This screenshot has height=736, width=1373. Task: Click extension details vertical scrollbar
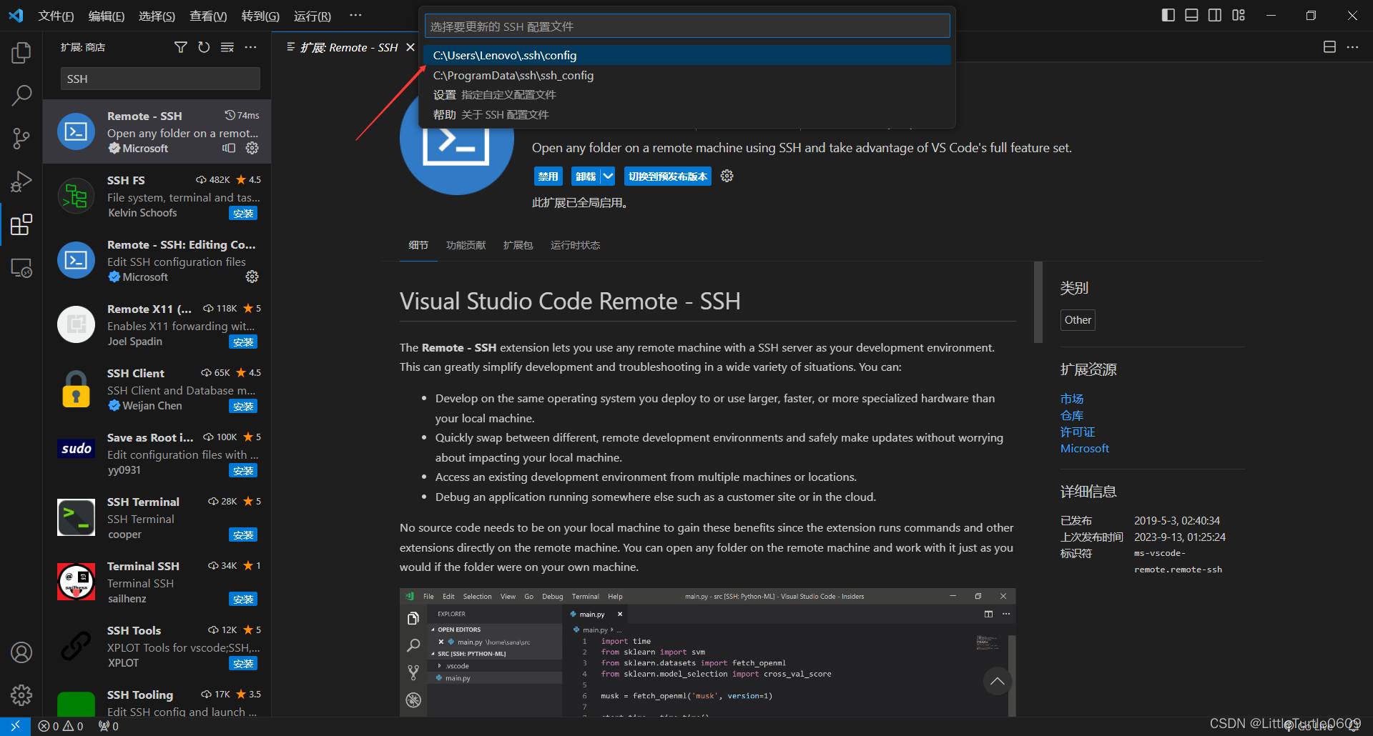[1038, 302]
